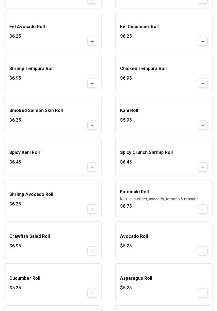Click plus icon for Shrimp Tempura Roll

92,83
